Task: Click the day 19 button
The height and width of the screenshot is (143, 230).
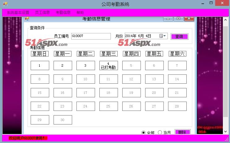Action: (x=132, y=93)
